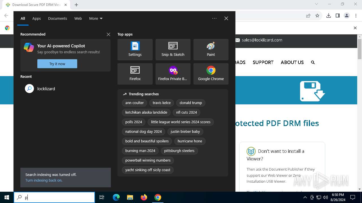Viewport: 362px width, 203px height.
Task: Search pittsburgh steelers
Action: coord(179,151)
